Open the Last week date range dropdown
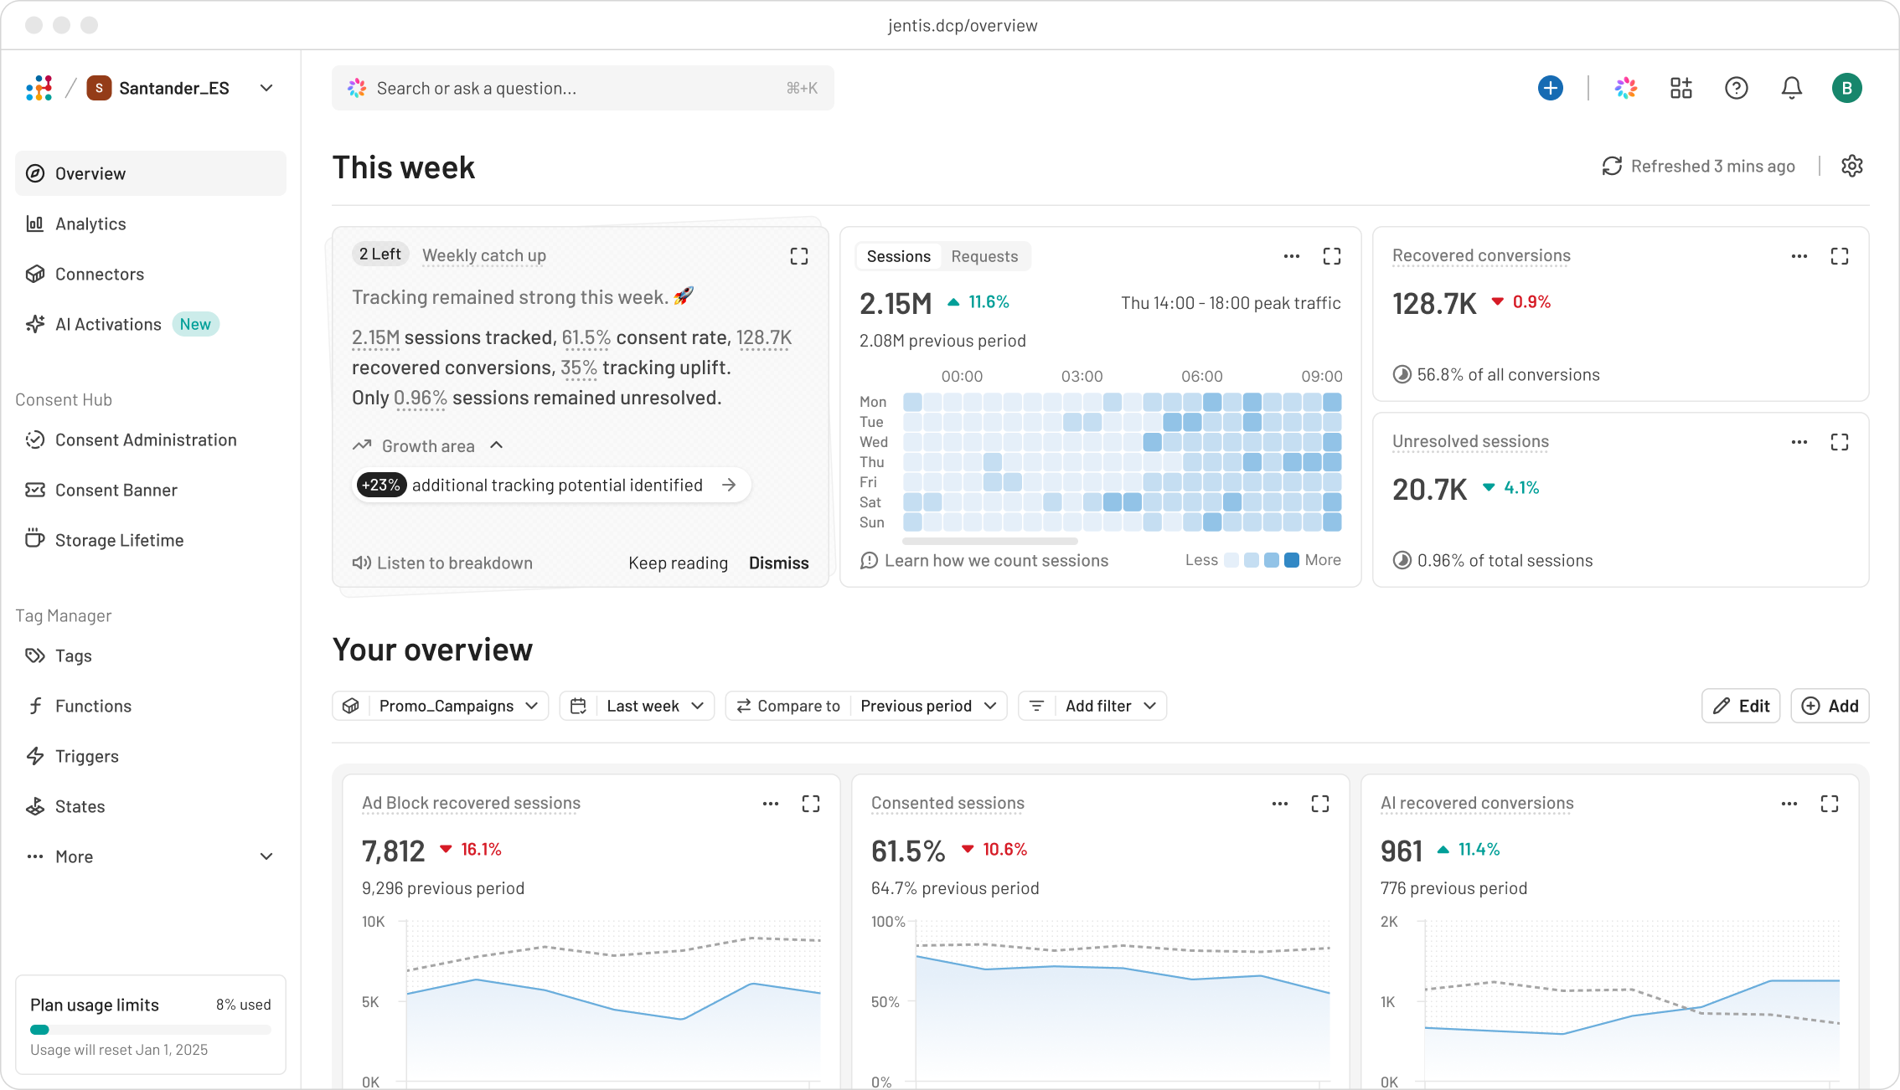Image resolution: width=1900 pixels, height=1090 pixels. tap(637, 706)
